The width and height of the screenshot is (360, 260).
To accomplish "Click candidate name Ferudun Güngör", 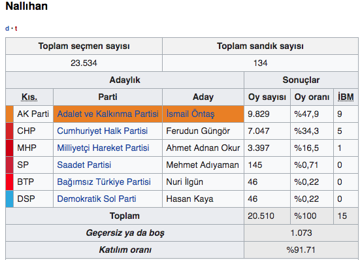I will pos(198,131).
